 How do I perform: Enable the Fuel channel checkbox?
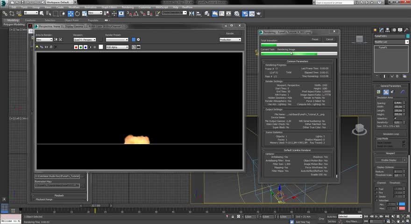pos(376,189)
